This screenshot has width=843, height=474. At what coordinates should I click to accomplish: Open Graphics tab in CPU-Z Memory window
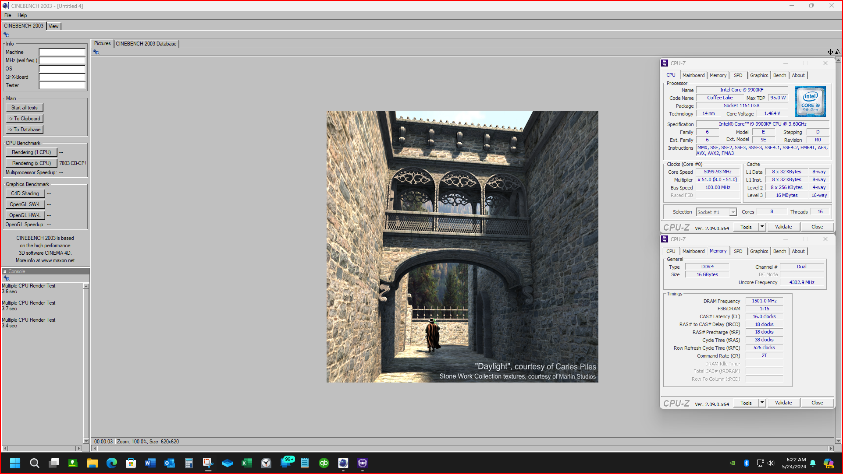(x=759, y=251)
